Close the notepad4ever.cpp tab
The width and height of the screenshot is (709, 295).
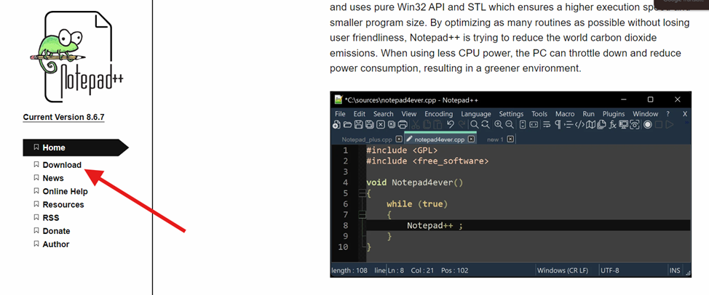pyautogui.click(x=471, y=139)
